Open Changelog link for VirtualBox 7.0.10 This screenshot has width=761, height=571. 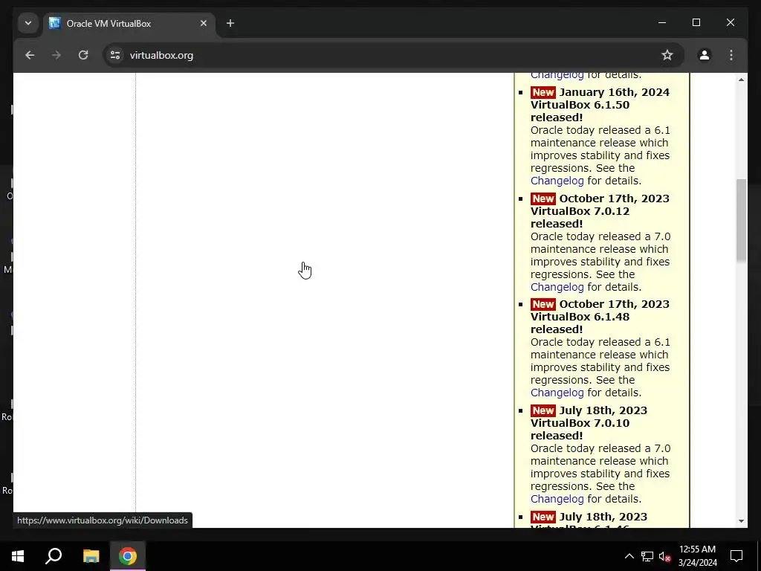point(557,499)
